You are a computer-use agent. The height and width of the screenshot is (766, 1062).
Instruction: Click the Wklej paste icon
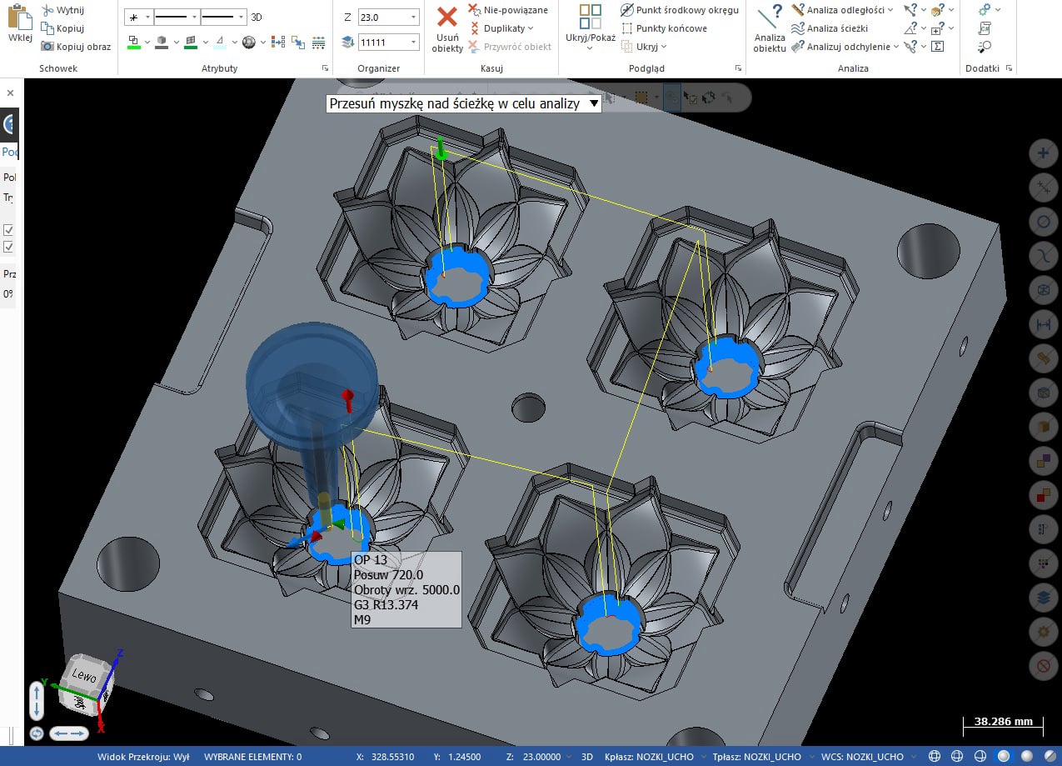point(19,18)
